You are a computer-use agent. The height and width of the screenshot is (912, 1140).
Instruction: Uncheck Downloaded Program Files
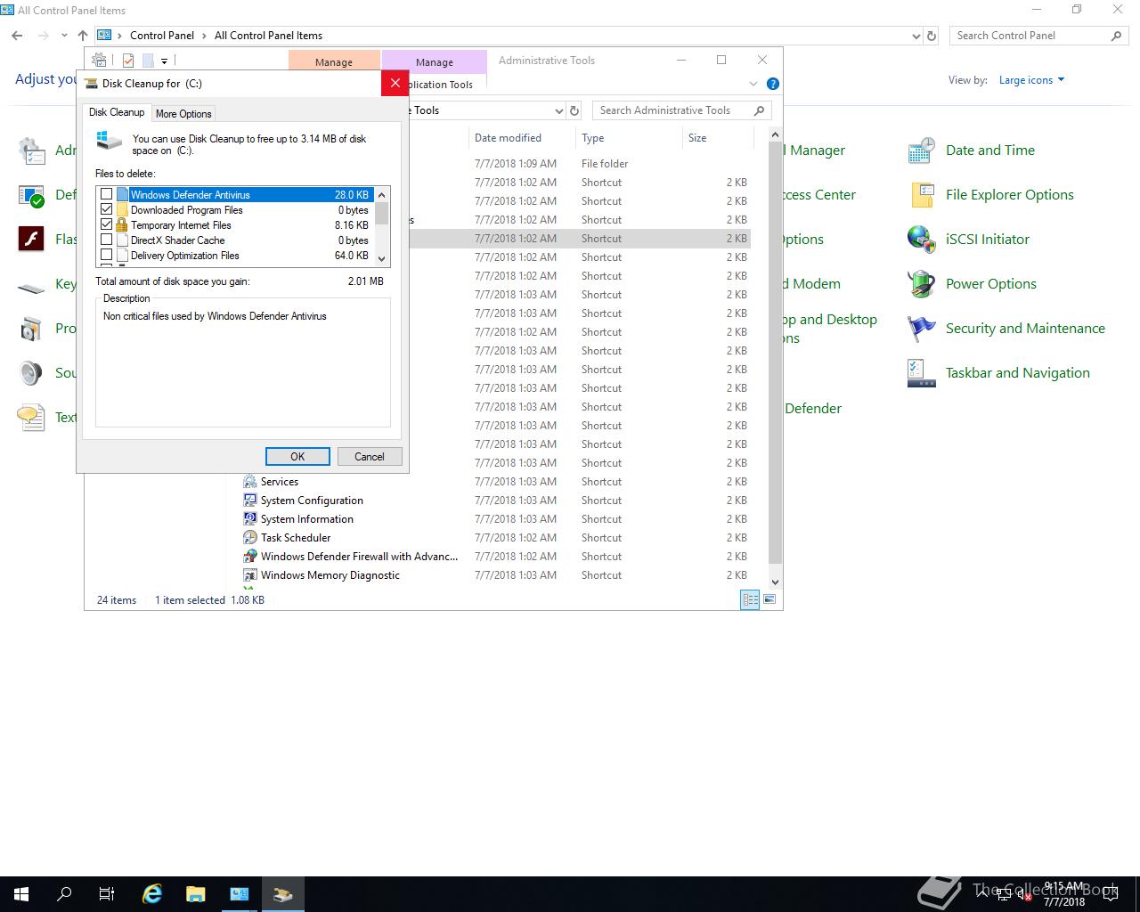pos(107,209)
